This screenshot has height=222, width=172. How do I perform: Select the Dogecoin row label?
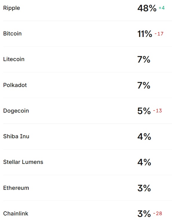pos(16,111)
